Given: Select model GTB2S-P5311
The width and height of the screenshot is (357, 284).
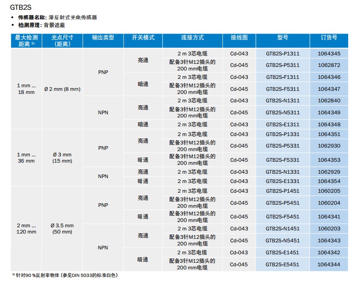Looking at the screenshot, I should (282, 65).
